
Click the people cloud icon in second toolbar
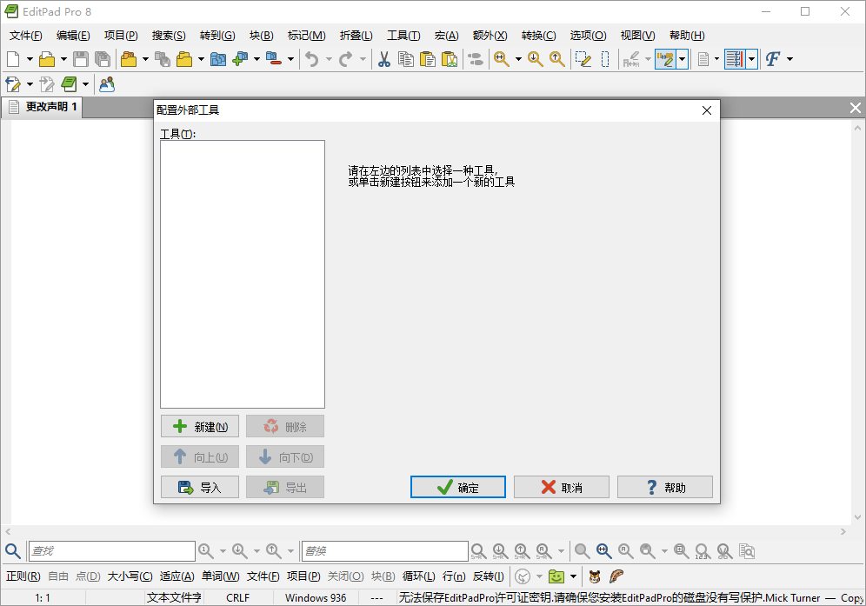[x=107, y=84]
